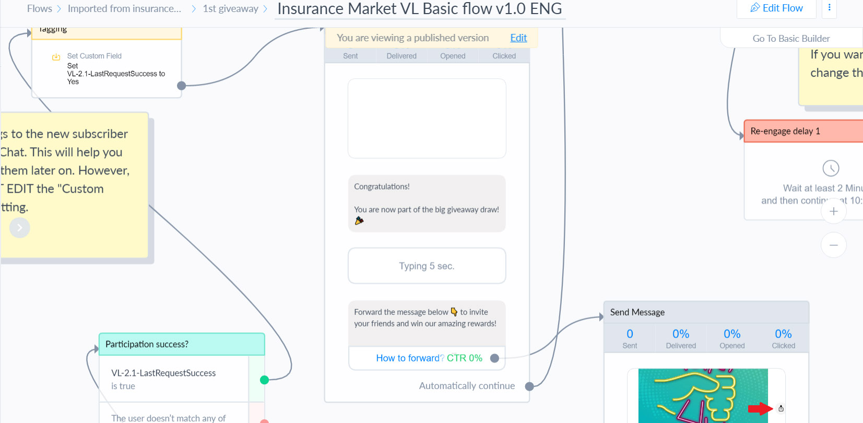The width and height of the screenshot is (863, 423).
Task: Click Go To Basic Builder button
Action: coord(791,38)
